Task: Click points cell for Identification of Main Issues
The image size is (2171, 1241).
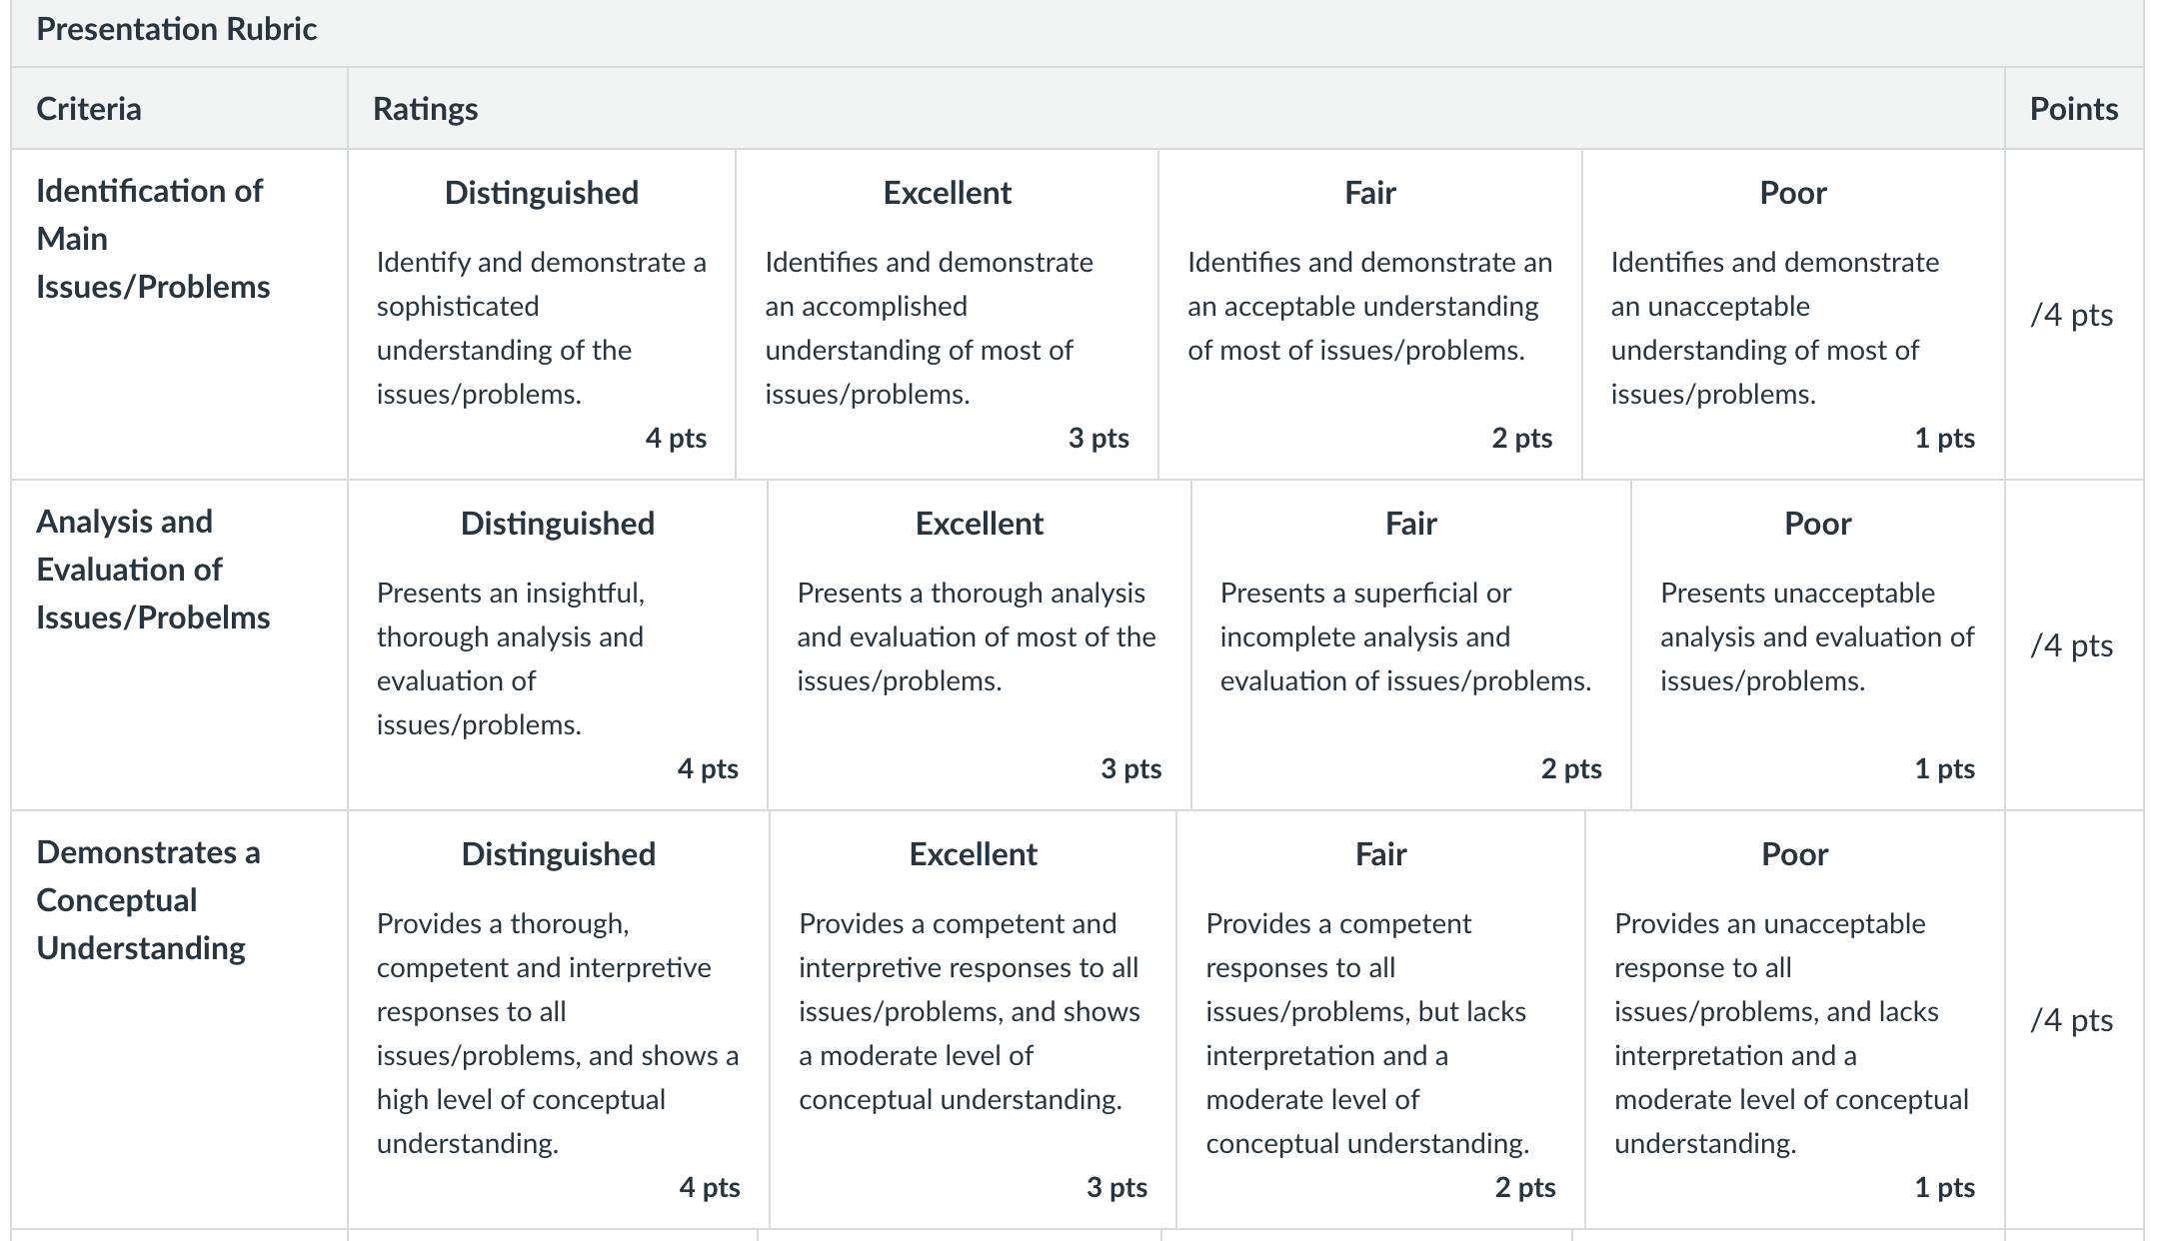Action: (x=2074, y=314)
